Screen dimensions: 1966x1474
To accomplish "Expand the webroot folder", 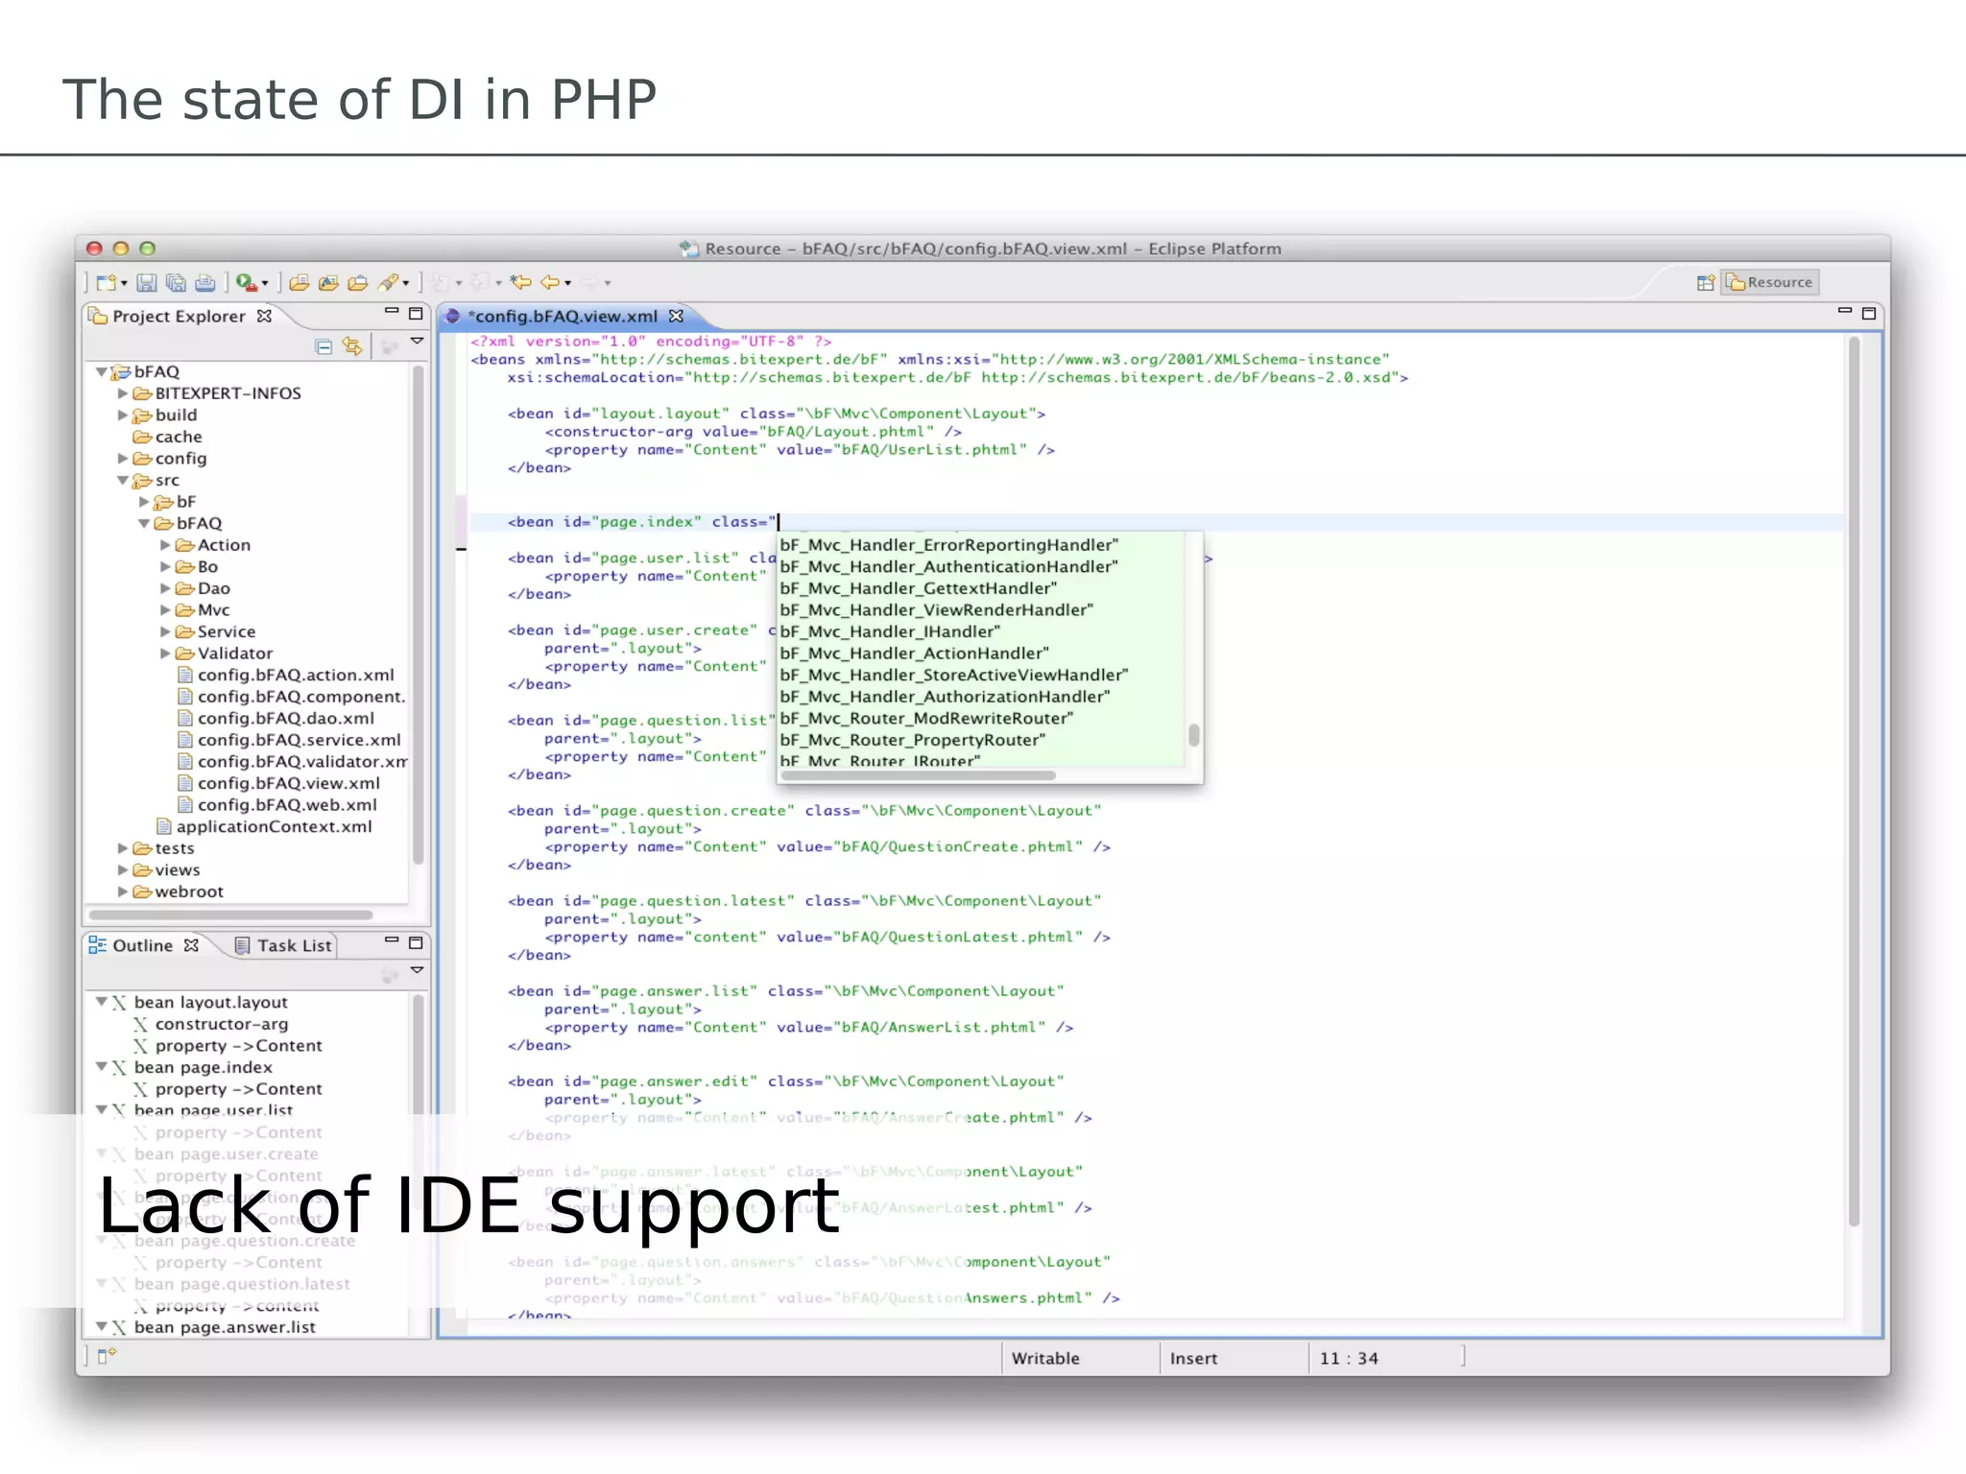I will pos(123,892).
